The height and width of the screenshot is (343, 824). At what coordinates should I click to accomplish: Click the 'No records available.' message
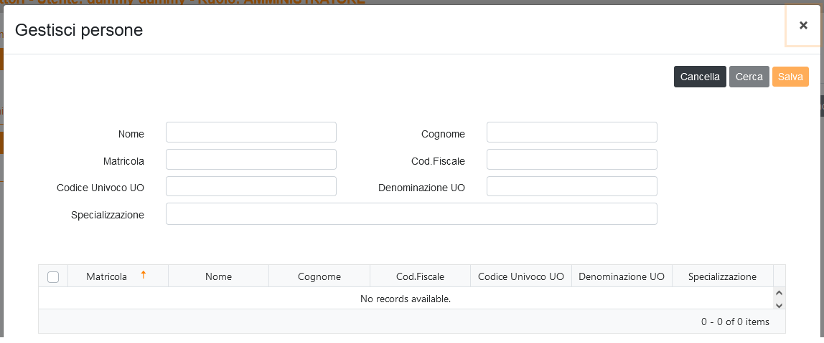tap(406, 299)
